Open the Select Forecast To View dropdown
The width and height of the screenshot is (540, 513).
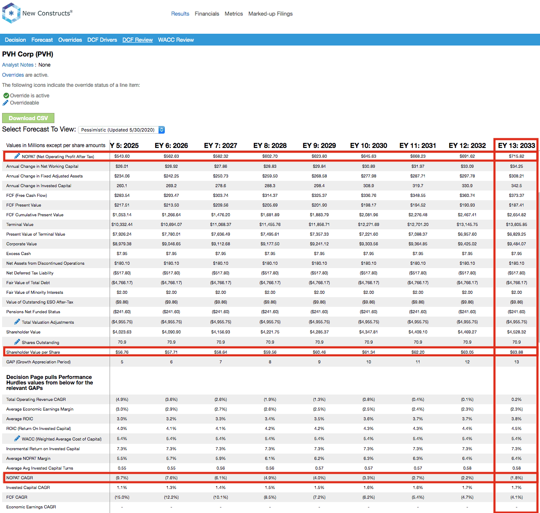point(121,130)
